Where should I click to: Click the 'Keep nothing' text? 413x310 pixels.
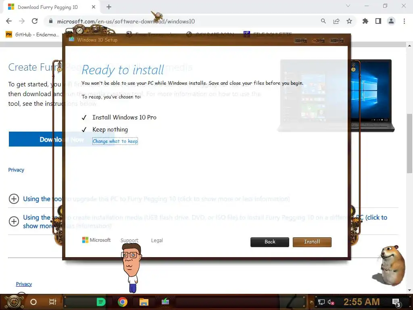110,130
